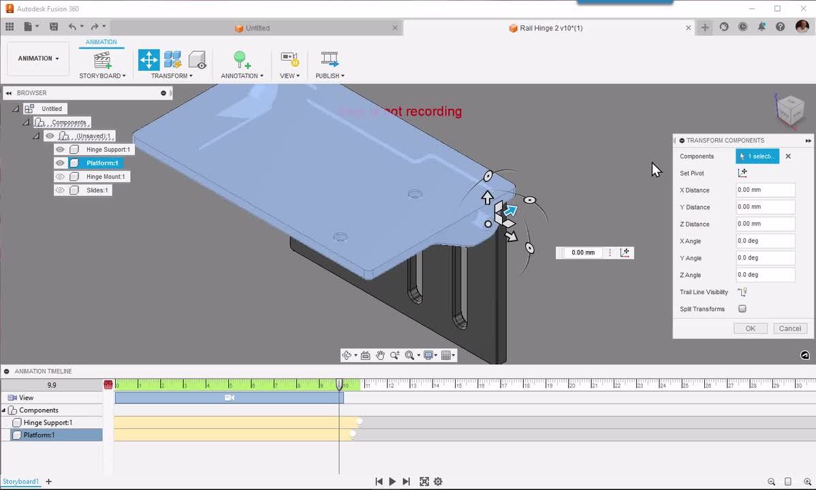This screenshot has width=816, height=490.
Task: Click the Show/Hide component toolbar icon
Action: point(197,60)
